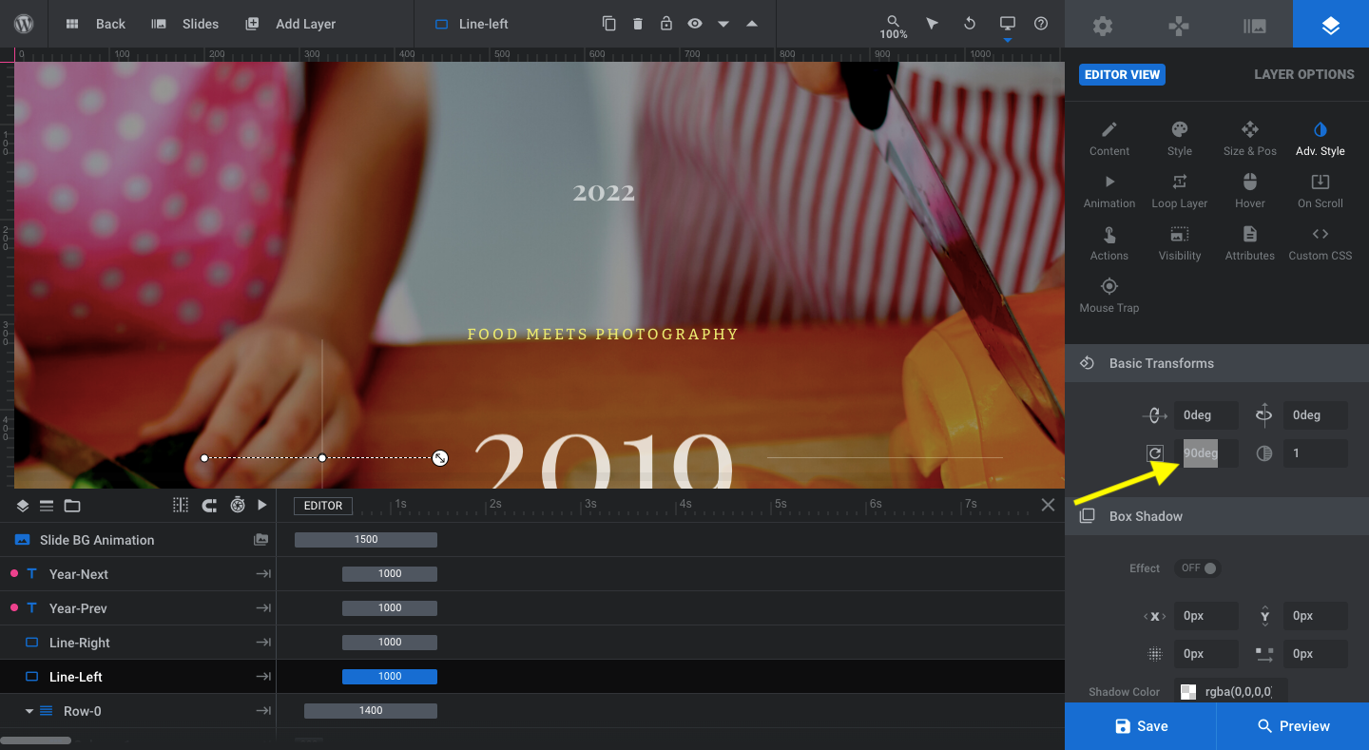Select the Year-Next layer row

point(138,574)
